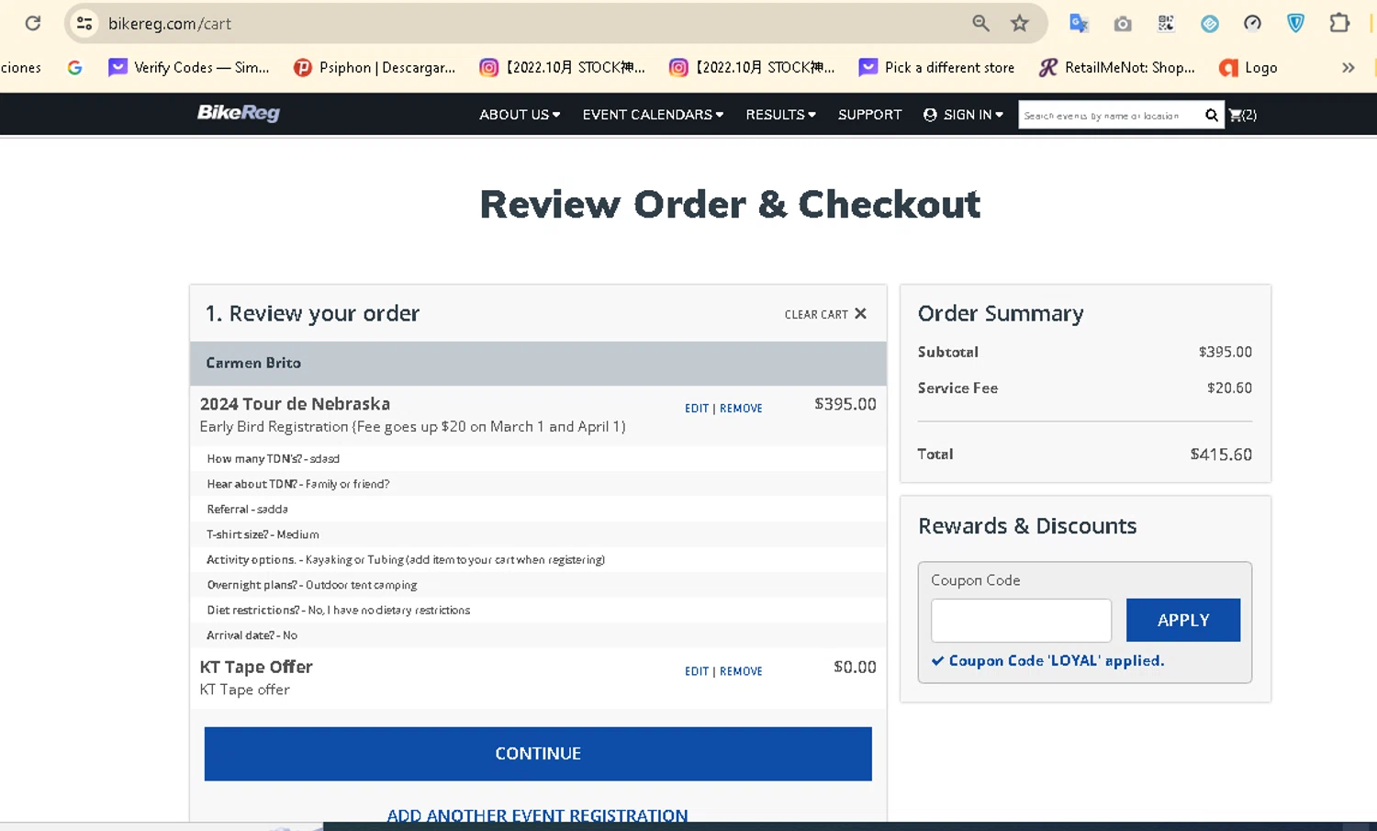
Task: Click the '2024 Tour de Nebraska' title
Action: tap(295, 404)
